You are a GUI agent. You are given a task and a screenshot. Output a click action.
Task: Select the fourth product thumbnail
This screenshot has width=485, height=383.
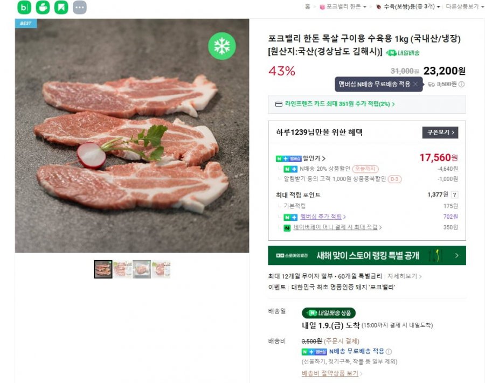(161, 269)
